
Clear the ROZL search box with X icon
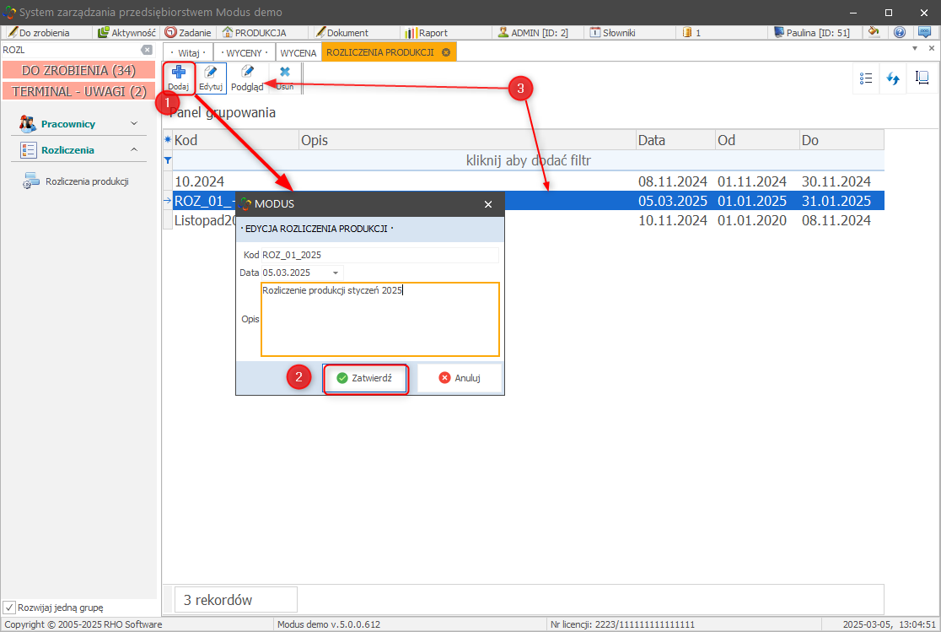click(146, 51)
